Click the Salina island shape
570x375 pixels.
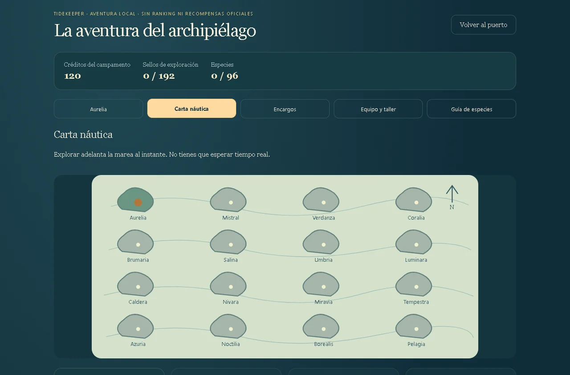[228, 242]
